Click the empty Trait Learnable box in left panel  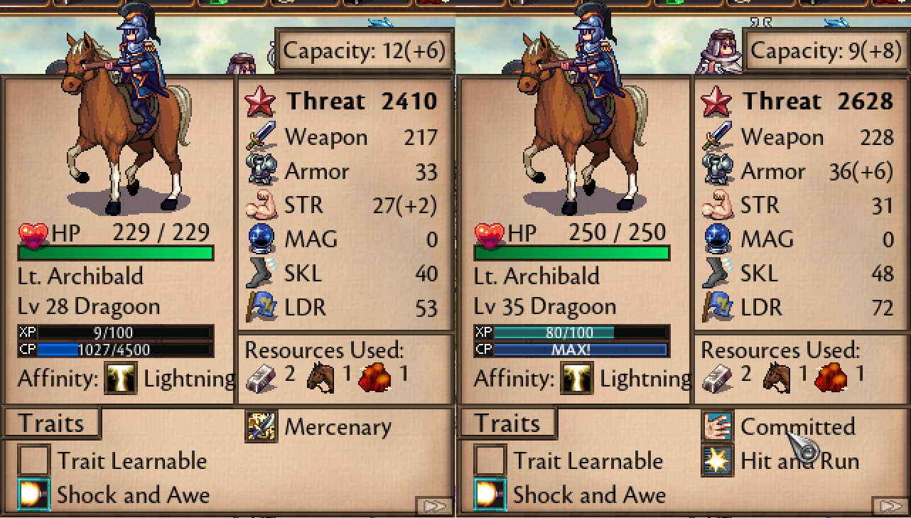[33, 460]
